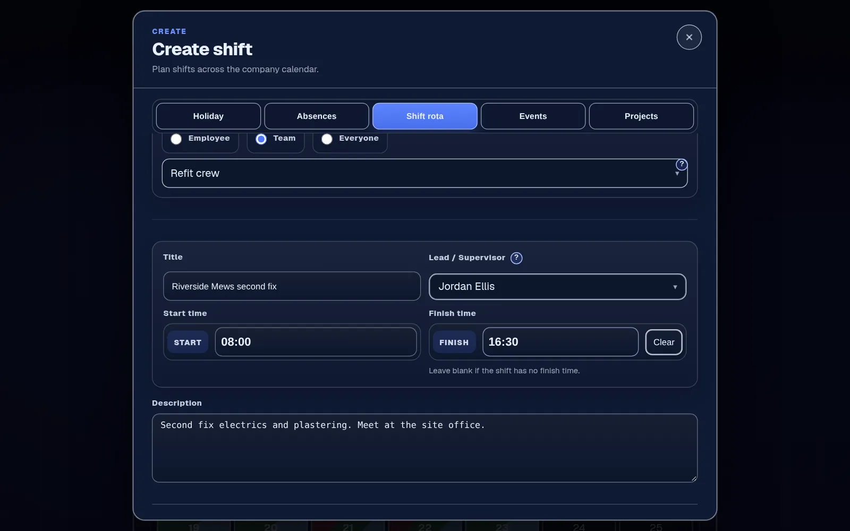This screenshot has width=850, height=531.
Task: Click the Plan shifts subtitle text
Action: pos(235,69)
